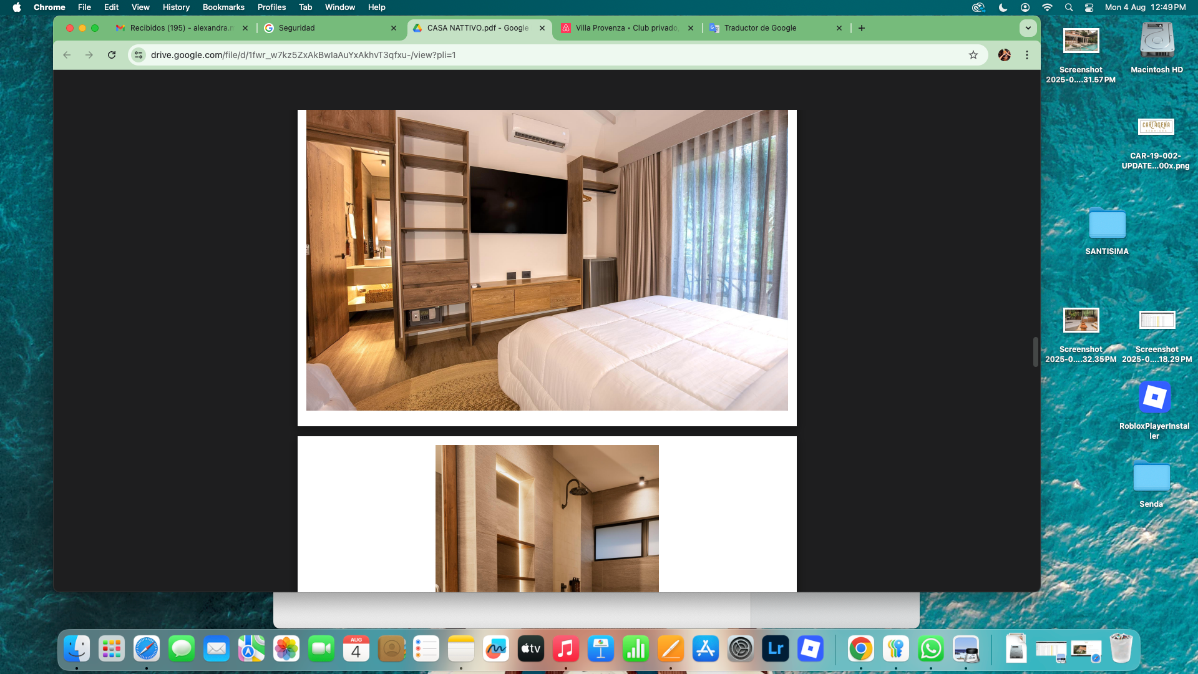Open the Bookmarks menu

(x=223, y=7)
